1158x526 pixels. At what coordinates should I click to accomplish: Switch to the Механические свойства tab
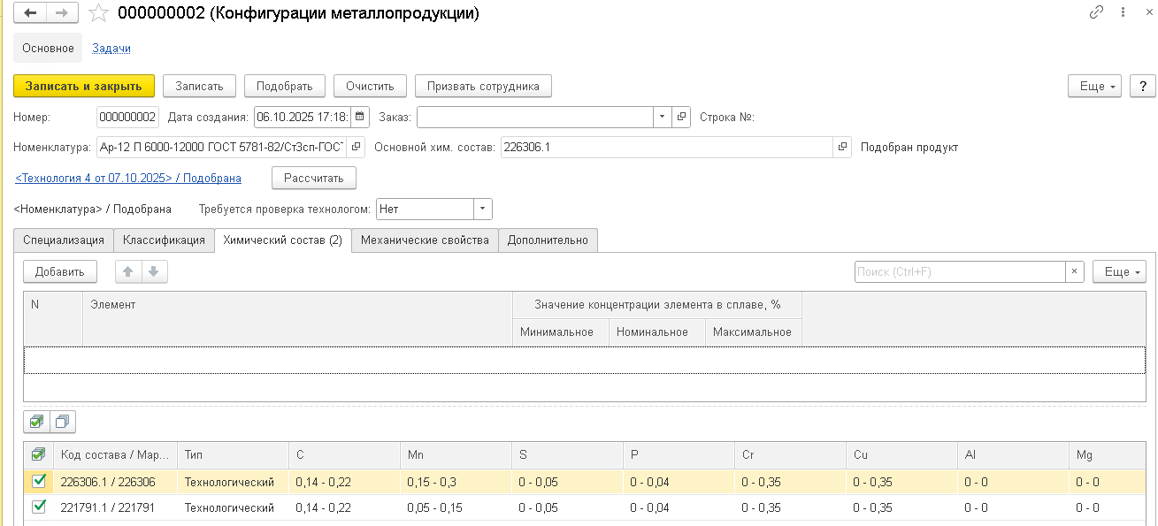pos(425,240)
